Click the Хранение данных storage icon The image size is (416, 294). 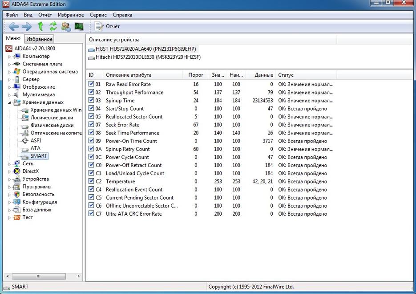point(17,102)
